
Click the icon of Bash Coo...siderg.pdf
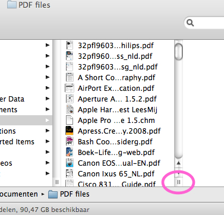point(70,142)
